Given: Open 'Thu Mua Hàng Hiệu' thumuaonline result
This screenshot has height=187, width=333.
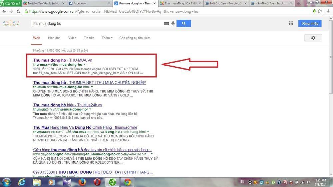Looking at the screenshot, I should pyautogui.click(x=85, y=127).
